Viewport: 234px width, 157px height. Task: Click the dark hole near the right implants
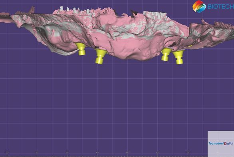pos(174,44)
